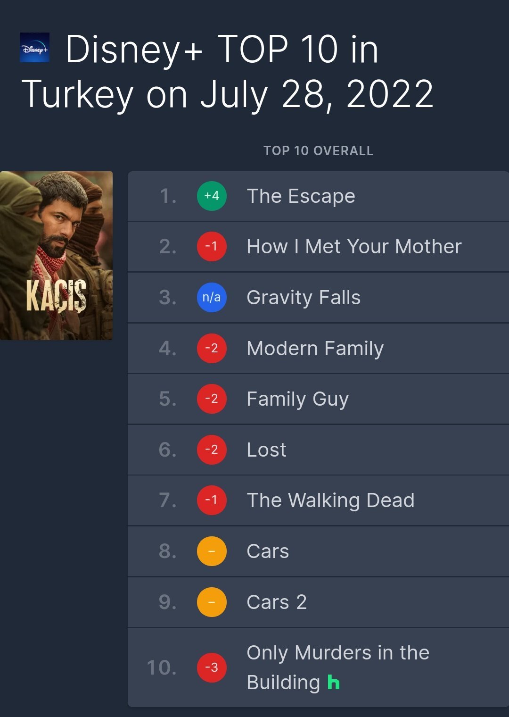509x717 pixels.
Task: Select The Walking Dead title
Action: coord(330,500)
